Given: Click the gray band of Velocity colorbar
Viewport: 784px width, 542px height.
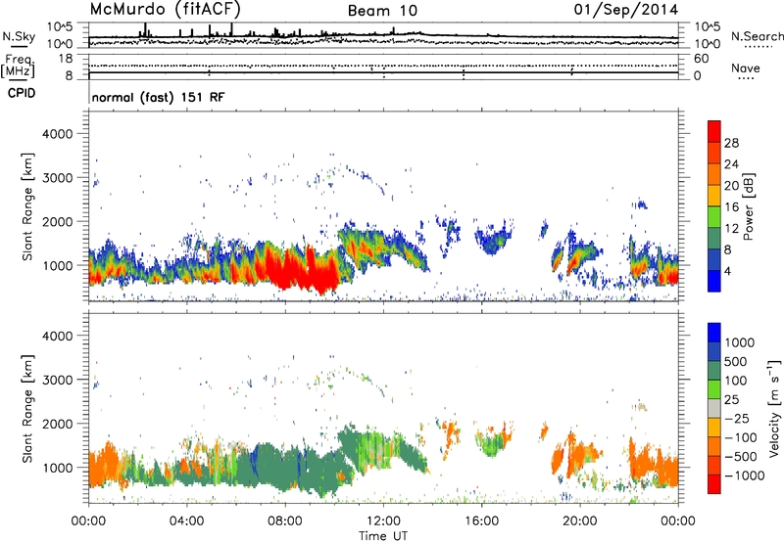Looking at the screenshot, I should click(714, 408).
